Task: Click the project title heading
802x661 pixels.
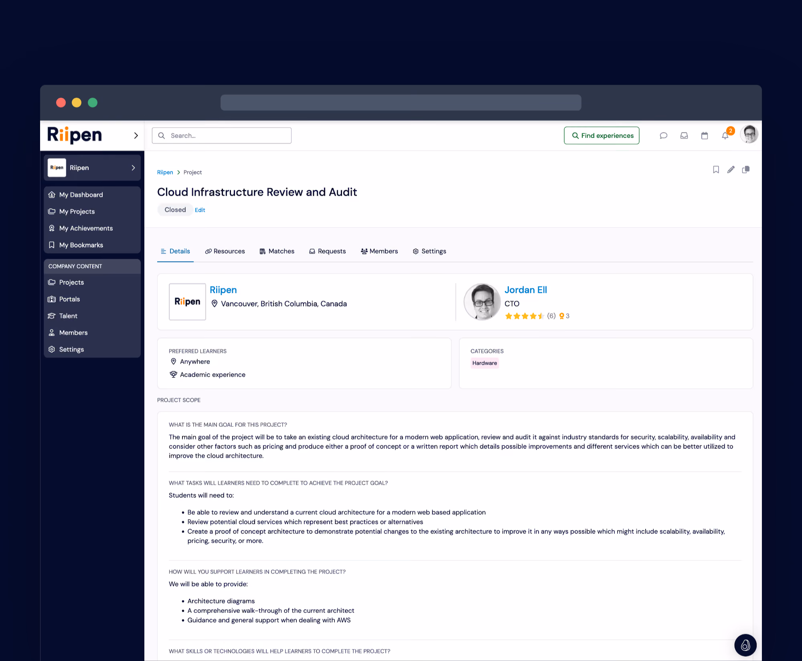Action: [257, 192]
